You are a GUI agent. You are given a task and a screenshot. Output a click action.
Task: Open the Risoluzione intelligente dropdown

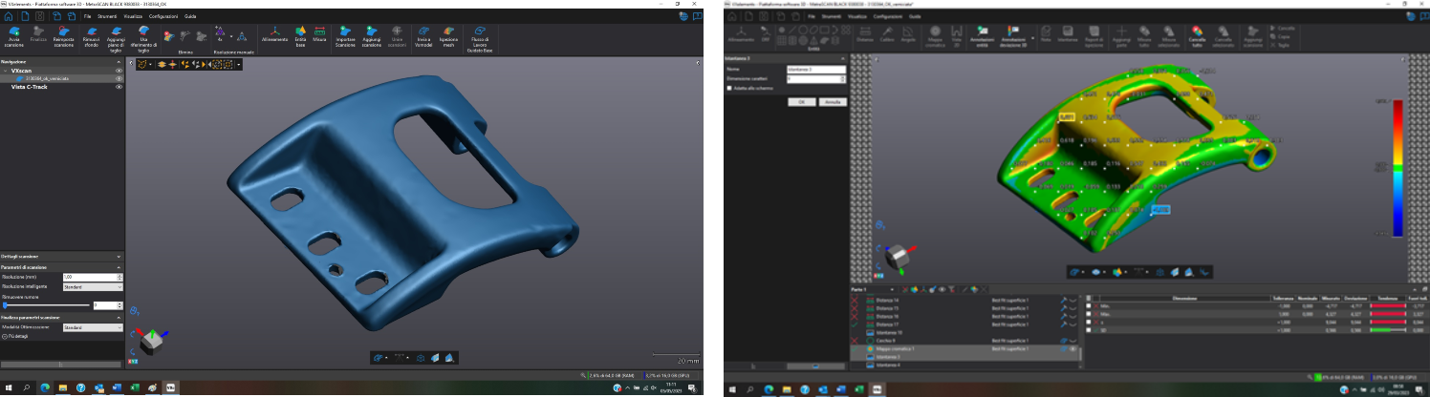(x=93, y=286)
